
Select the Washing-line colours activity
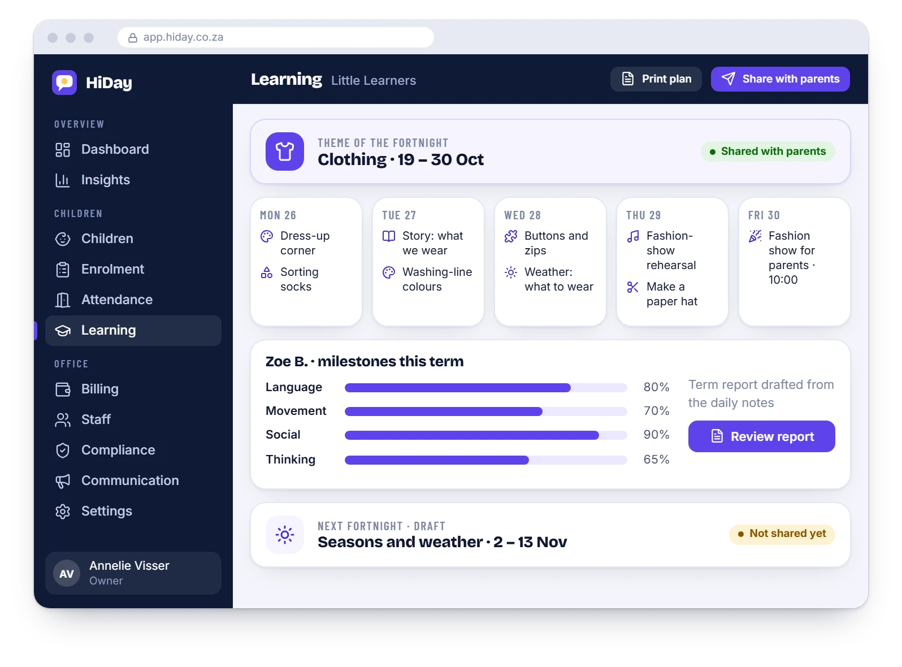428,280
